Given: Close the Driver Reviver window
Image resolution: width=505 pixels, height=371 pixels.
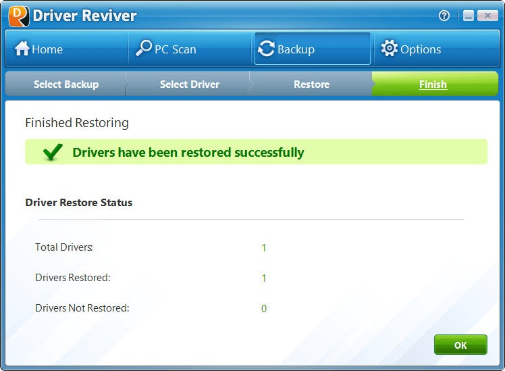Looking at the screenshot, I should coord(487,16).
